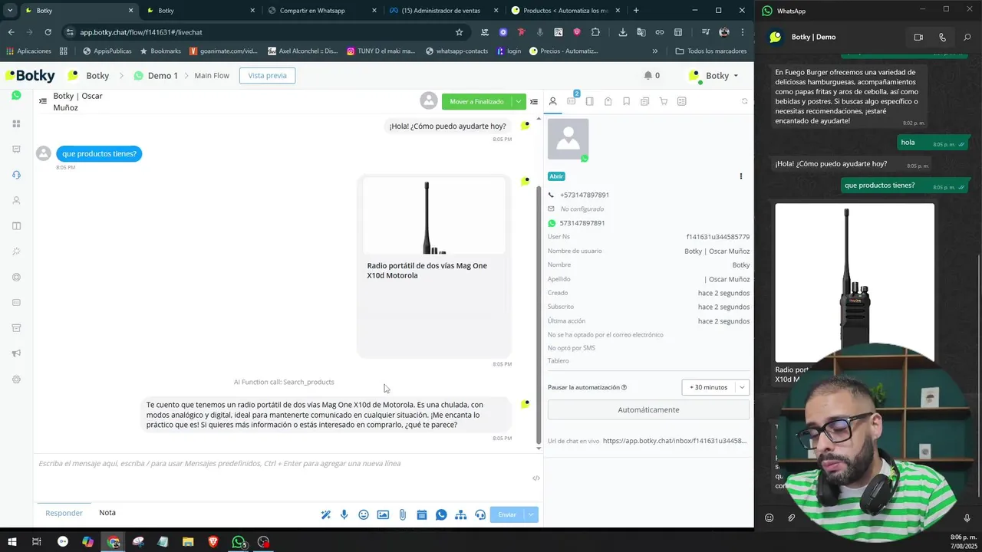
Task: Open Brave browser from the taskbar
Action: point(213,542)
